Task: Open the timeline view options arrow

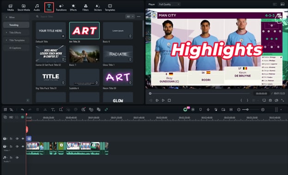Action: point(281,109)
